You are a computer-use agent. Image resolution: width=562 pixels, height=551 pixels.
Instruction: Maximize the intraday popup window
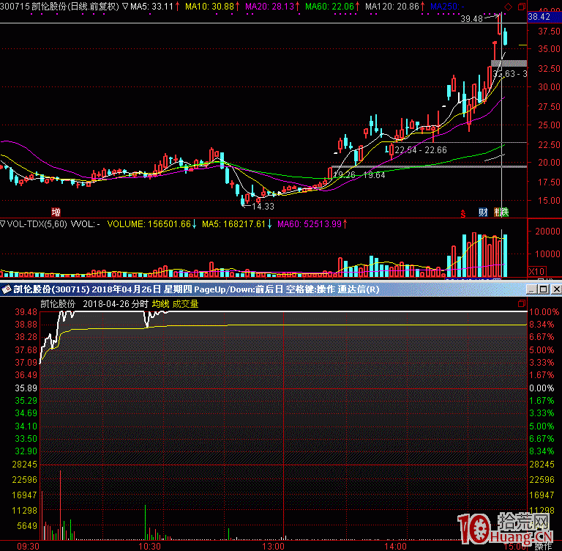pos(544,289)
